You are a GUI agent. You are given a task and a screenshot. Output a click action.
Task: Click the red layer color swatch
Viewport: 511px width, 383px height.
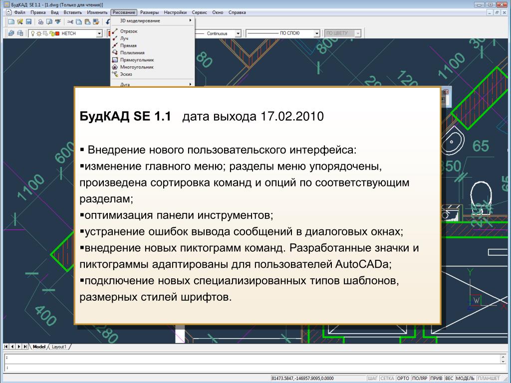point(58,33)
